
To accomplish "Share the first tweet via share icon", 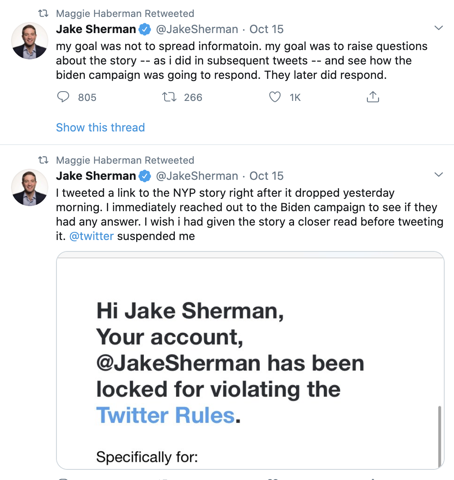I will [x=372, y=98].
